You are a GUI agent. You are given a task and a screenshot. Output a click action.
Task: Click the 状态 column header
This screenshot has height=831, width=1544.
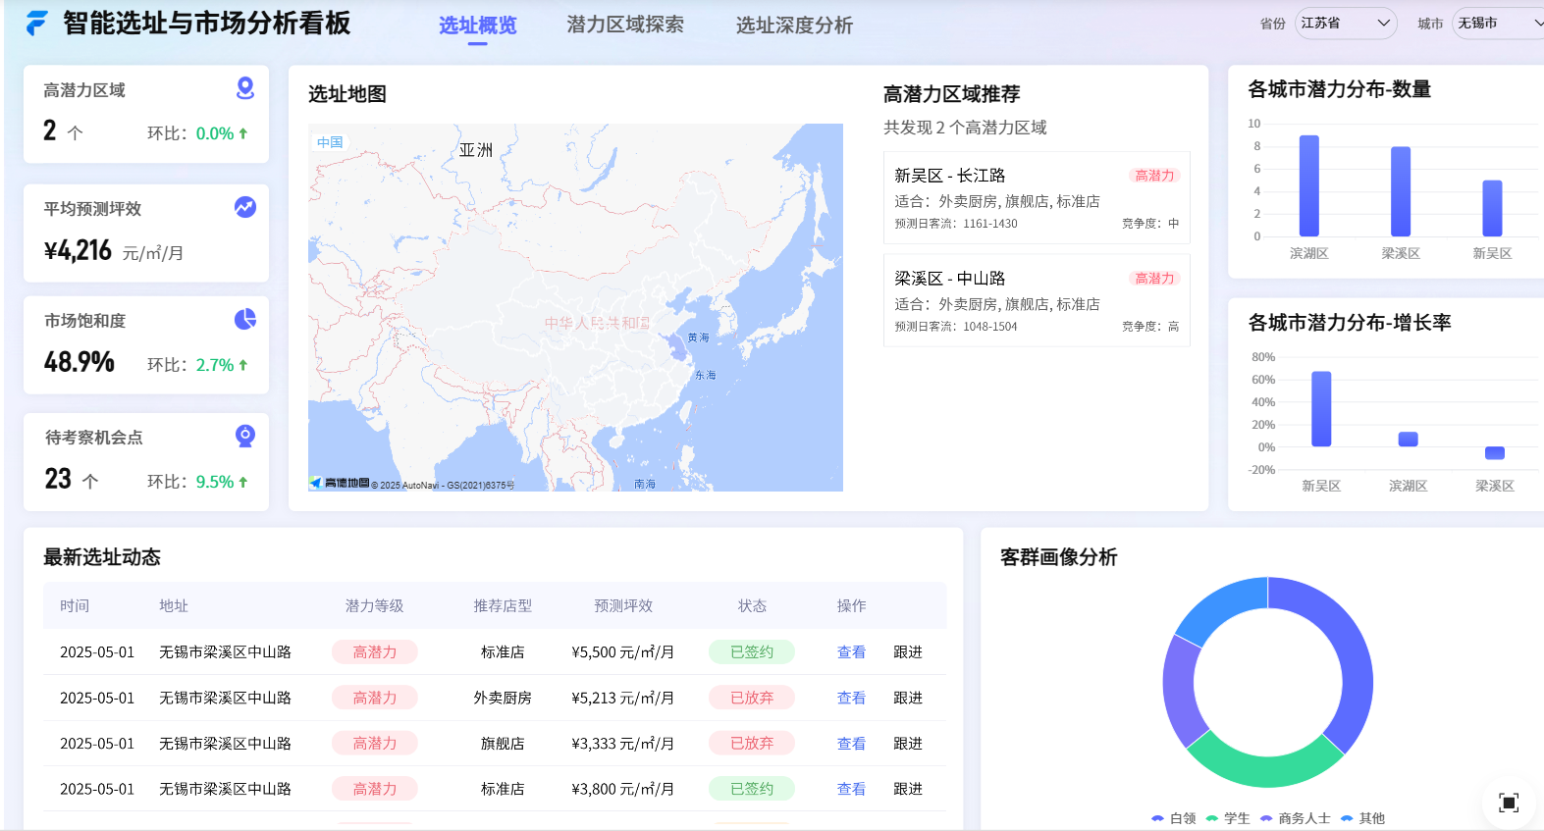[x=752, y=606]
